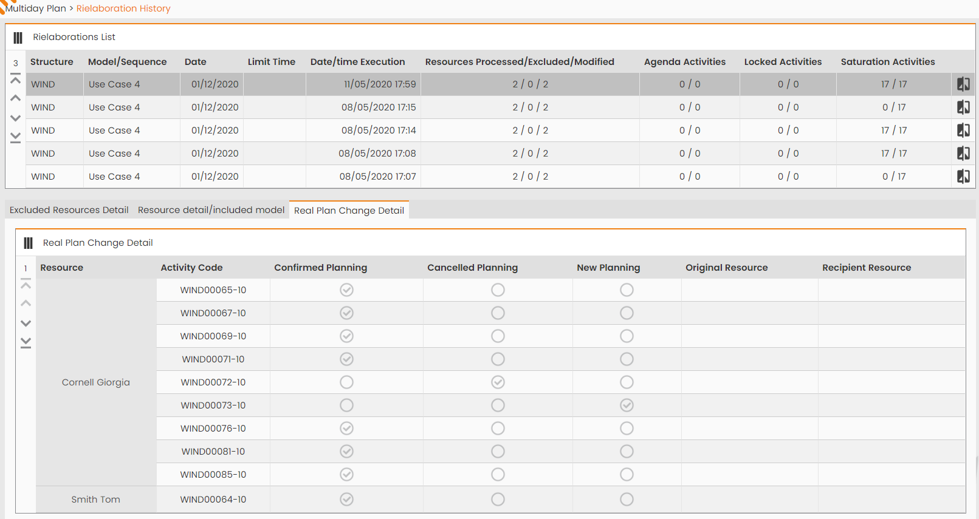Click Recipient Resource column header
The image size is (979, 519).
[x=867, y=268]
